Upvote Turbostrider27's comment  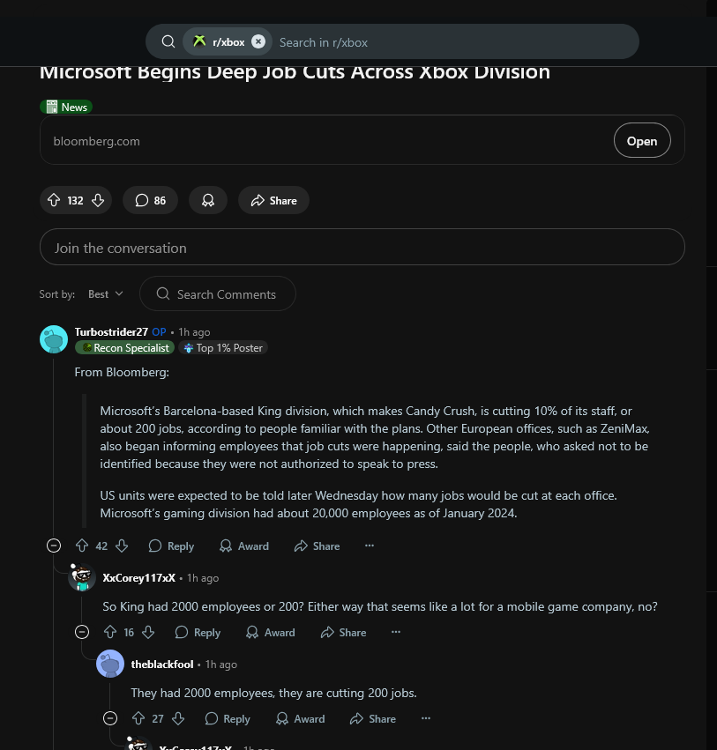pos(82,546)
